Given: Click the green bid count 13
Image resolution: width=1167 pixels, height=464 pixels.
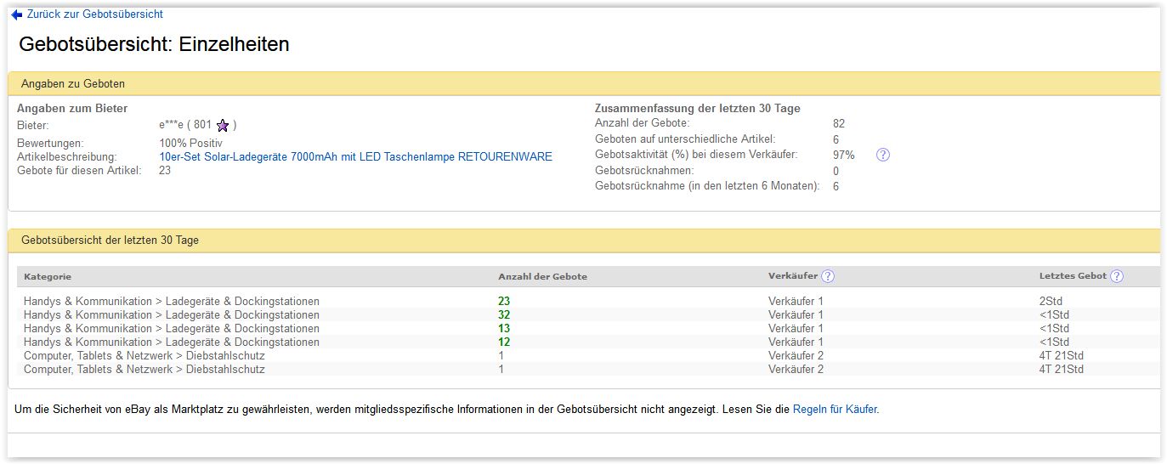Looking at the screenshot, I should click(504, 328).
